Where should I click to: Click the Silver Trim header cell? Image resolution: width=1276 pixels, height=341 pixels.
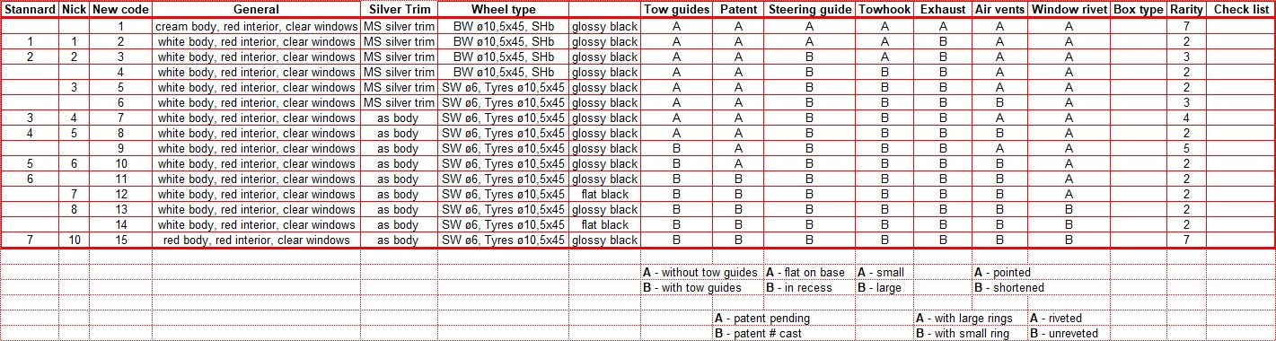pyautogui.click(x=399, y=9)
